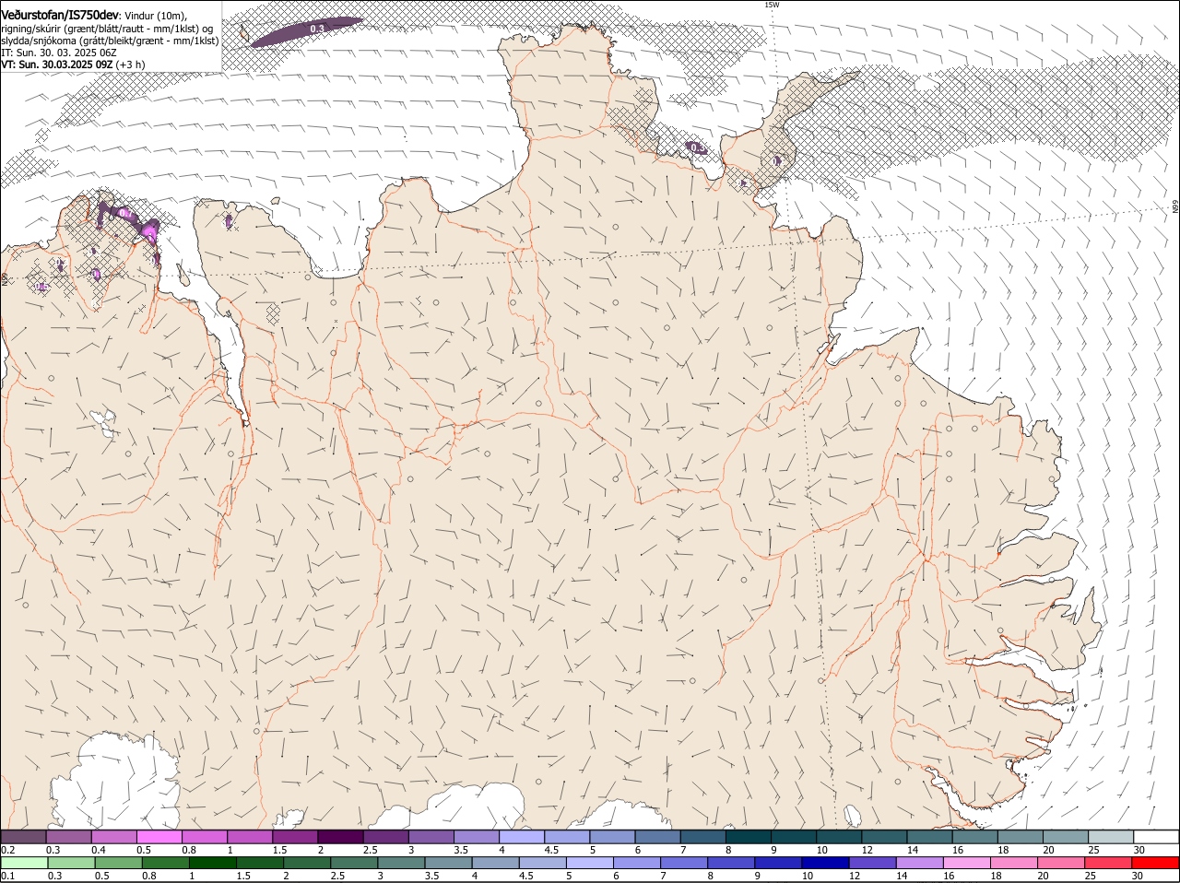Click the '25' value in upper legend
This screenshot has height=883, width=1180.
[x=1094, y=850]
